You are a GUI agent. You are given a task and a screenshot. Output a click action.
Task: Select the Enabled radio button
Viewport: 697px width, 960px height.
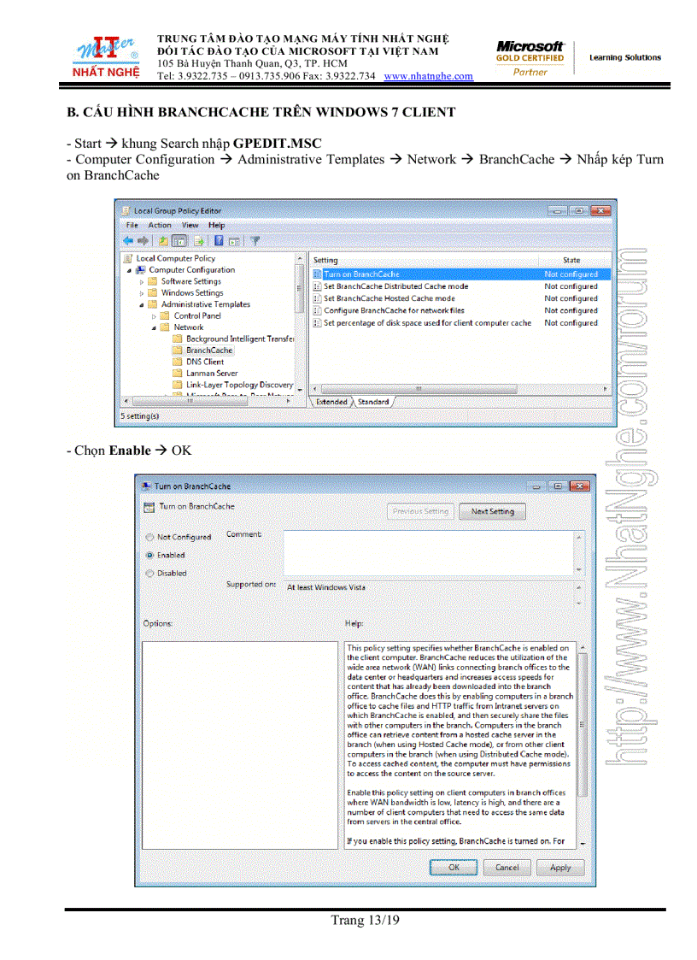tap(151, 556)
